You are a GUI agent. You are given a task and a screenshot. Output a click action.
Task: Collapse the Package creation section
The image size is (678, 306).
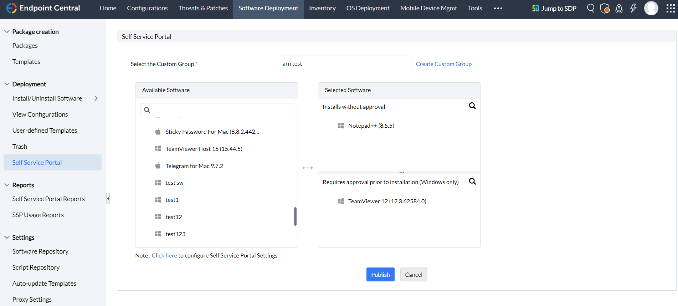[x=7, y=31]
